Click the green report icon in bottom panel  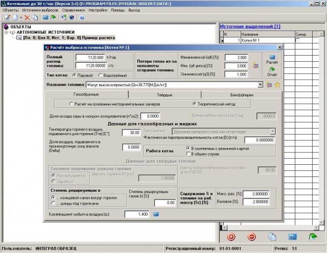(x=313, y=237)
